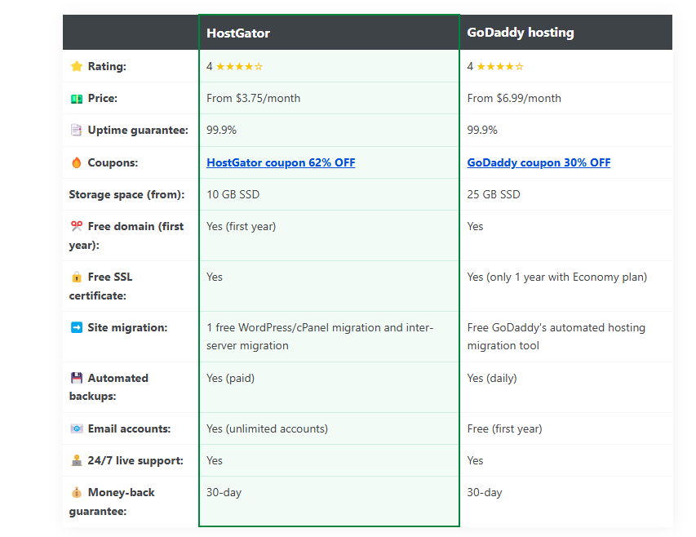Click the HostGator star rating
Screen dimensions: 696x537
tap(239, 66)
